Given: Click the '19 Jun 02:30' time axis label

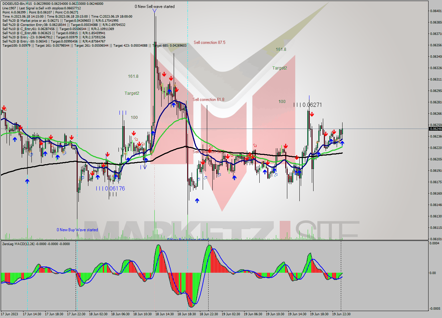Looking at the screenshot, I should tap(231, 314).
